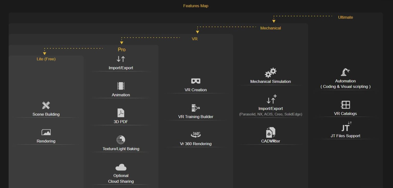The width and height of the screenshot is (393, 188).
Task: Click the Mechanical Simulation gears icon
Action: pos(270,73)
